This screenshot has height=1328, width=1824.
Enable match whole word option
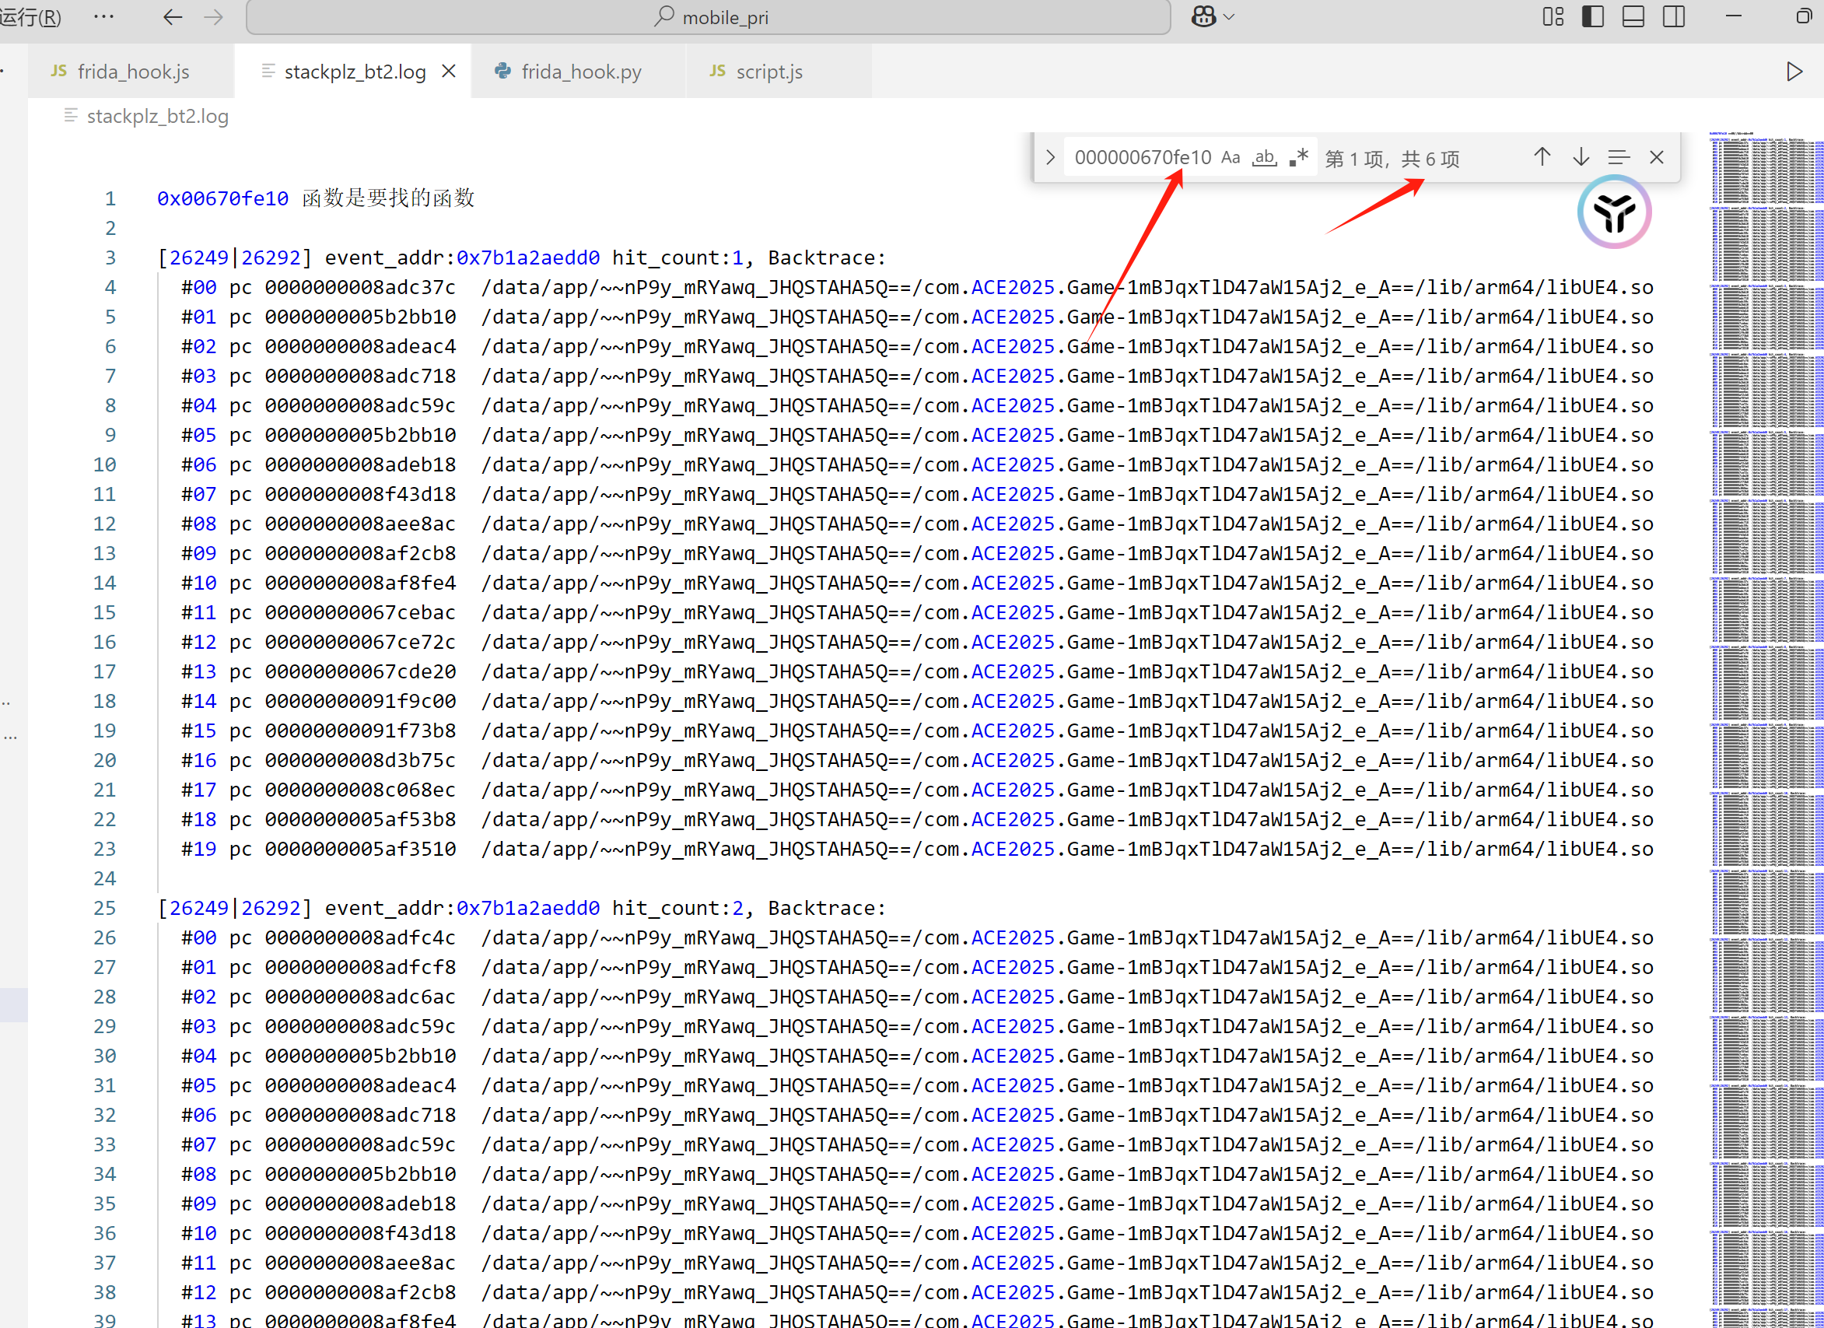[x=1263, y=158]
